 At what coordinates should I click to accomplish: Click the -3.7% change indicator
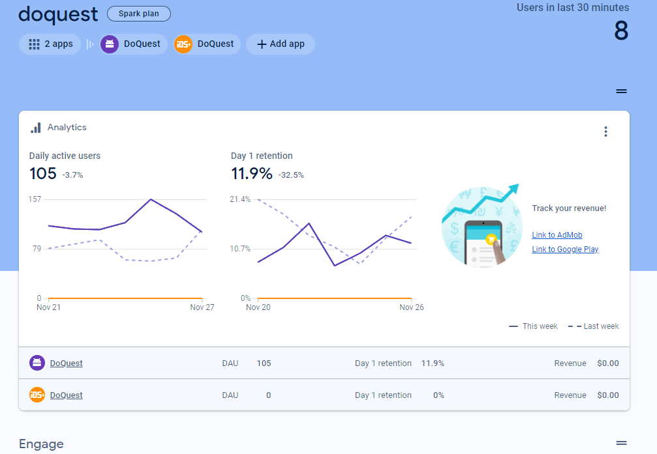pos(72,175)
